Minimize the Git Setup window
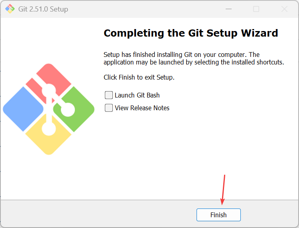 (228, 9)
